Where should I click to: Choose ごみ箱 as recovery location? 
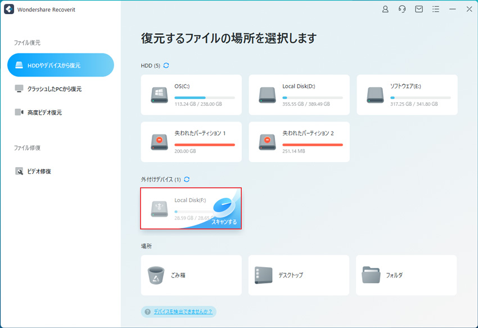(x=191, y=275)
